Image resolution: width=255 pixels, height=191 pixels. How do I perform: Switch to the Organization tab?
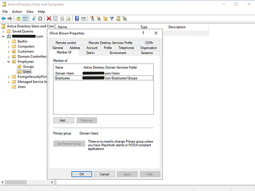tap(148, 48)
